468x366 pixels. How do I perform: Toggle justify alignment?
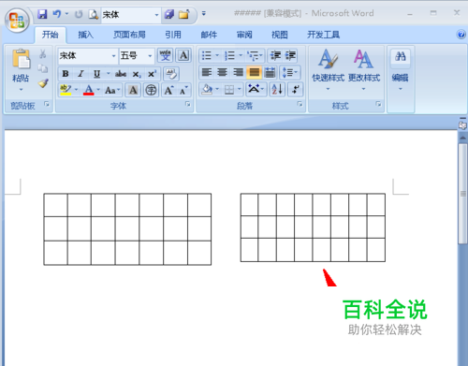(x=254, y=73)
